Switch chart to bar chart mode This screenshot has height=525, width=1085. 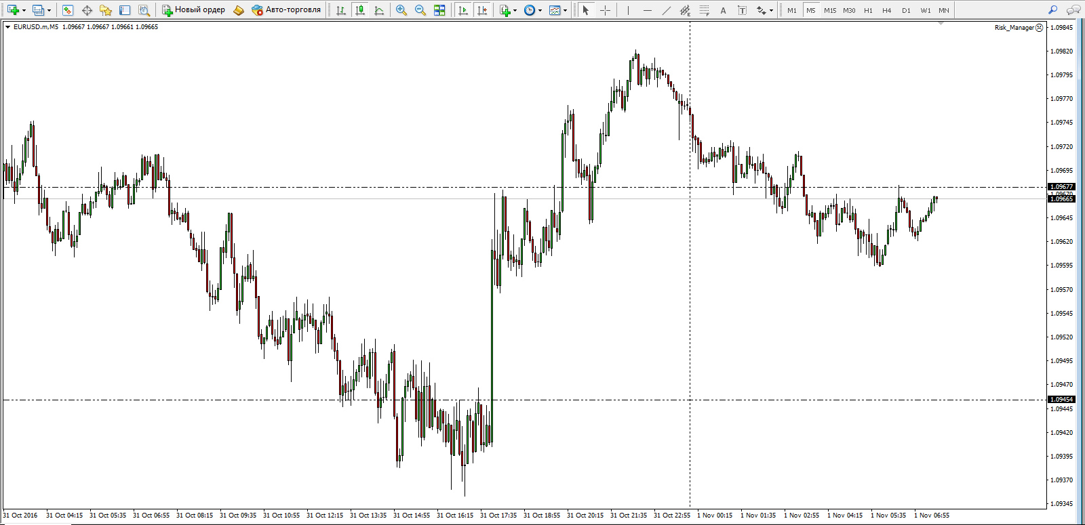coord(341,10)
